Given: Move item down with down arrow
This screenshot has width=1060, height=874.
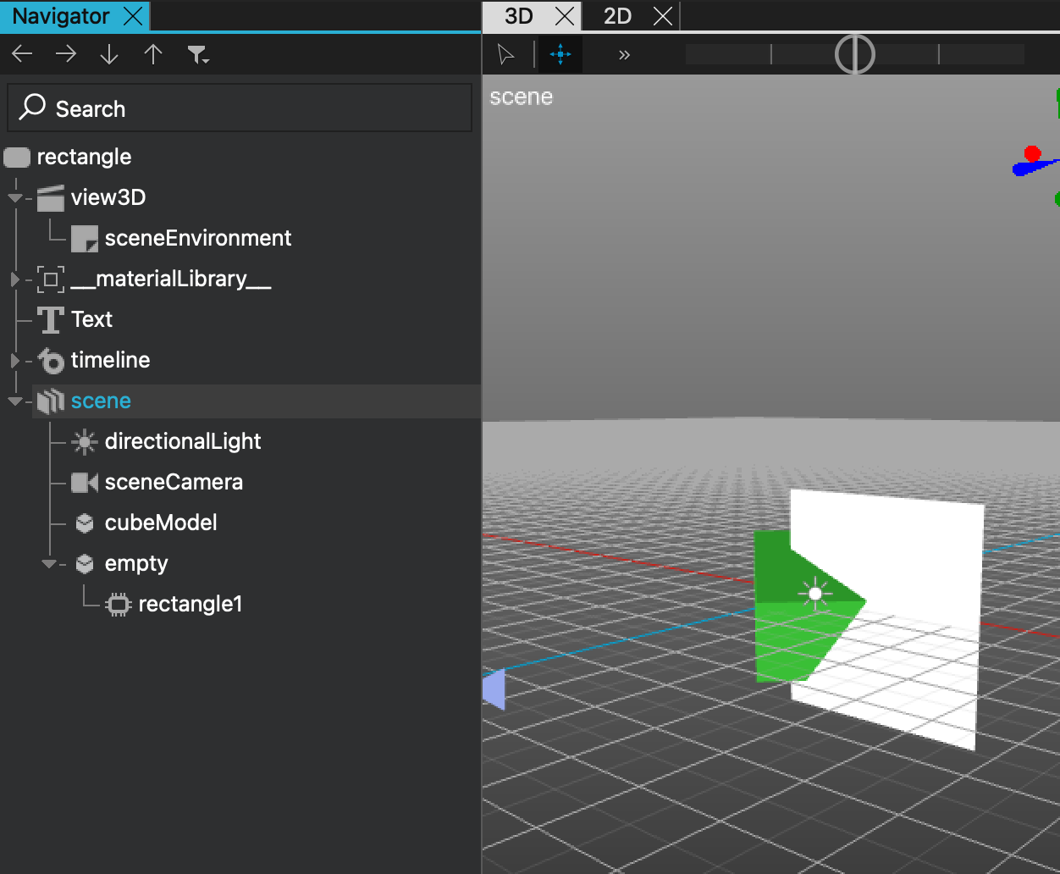Looking at the screenshot, I should (x=109, y=55).
